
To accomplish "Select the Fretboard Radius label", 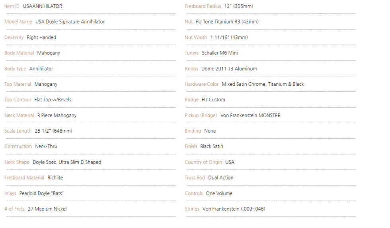I will 203,6.
